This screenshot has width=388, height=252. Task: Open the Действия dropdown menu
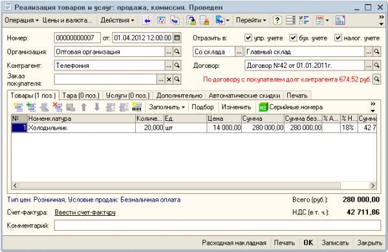coord(117,20)
